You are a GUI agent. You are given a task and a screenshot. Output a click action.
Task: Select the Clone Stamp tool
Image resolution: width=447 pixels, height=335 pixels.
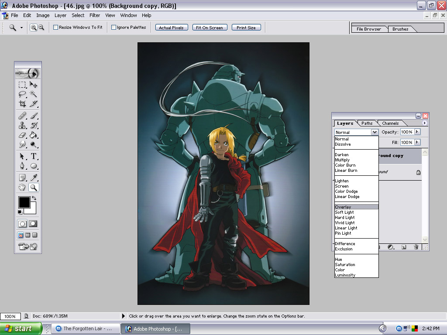(22, 125)
